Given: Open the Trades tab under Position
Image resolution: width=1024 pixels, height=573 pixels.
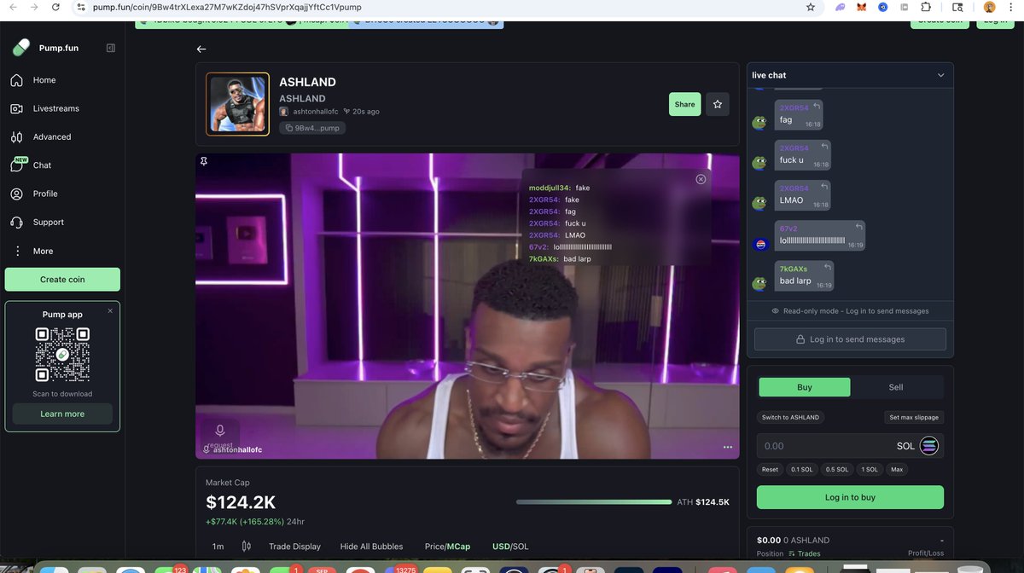Looking at the screenshot, I should [805, 554].
